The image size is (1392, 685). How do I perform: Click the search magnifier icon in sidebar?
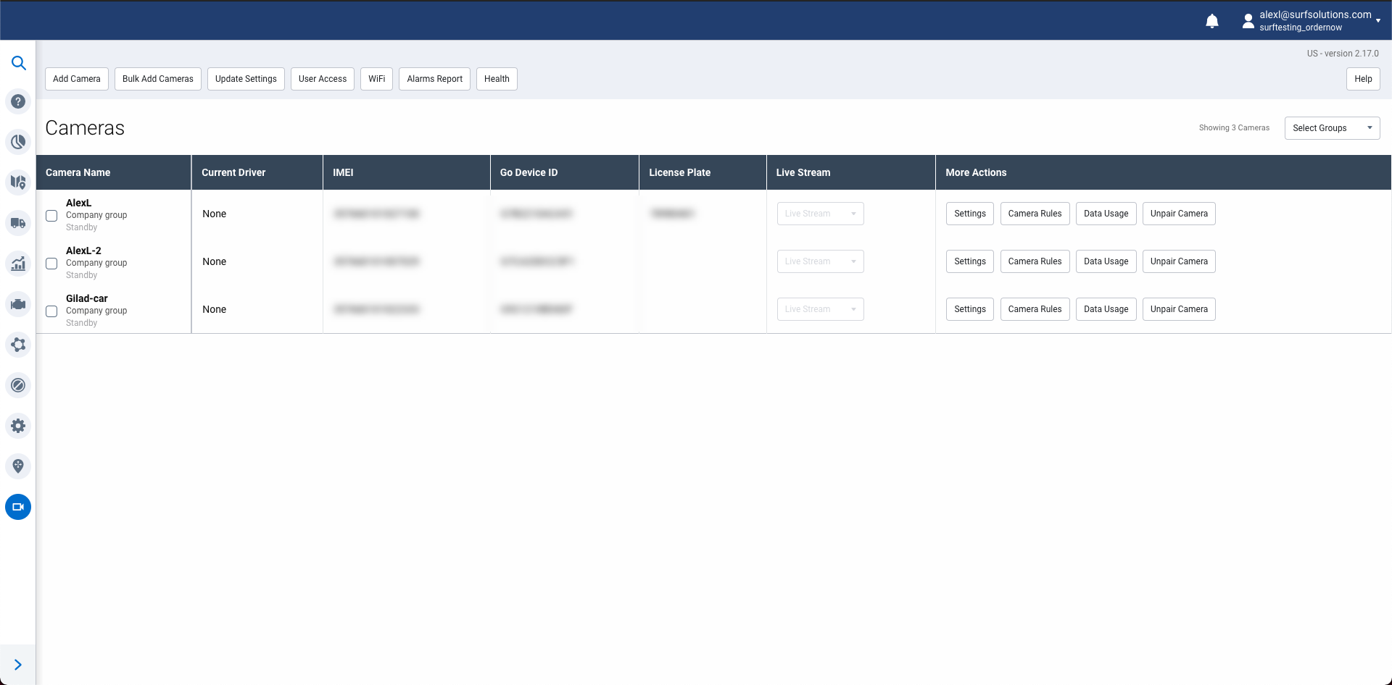coord(18,63)
